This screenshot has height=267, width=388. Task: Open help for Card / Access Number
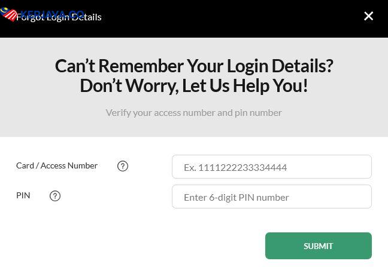point(123,166)
